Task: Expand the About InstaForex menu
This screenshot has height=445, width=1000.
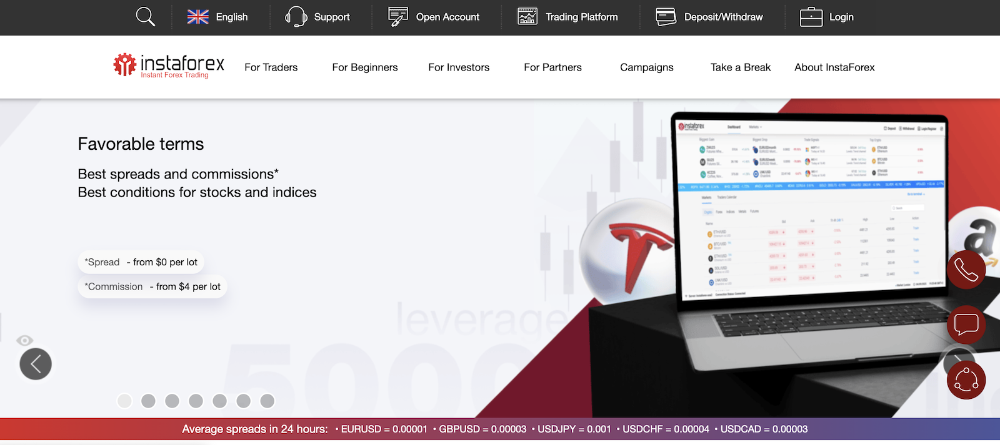Action: coord(834,67)
